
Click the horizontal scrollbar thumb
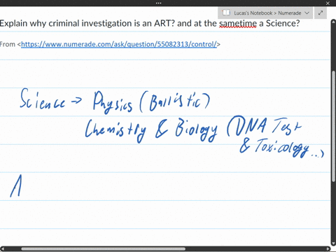(104, 248)
